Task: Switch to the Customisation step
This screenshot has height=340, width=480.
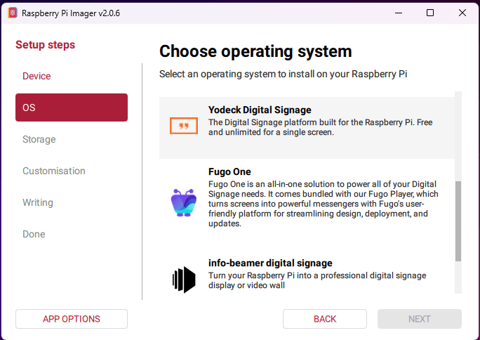Action: pyautogui.click(x=54, y=171)
